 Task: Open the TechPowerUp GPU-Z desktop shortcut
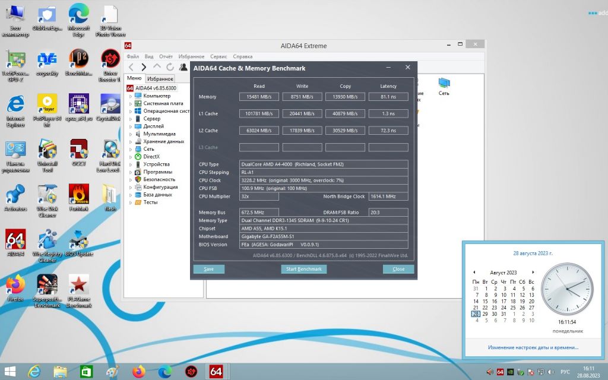[x=15, y=66]
